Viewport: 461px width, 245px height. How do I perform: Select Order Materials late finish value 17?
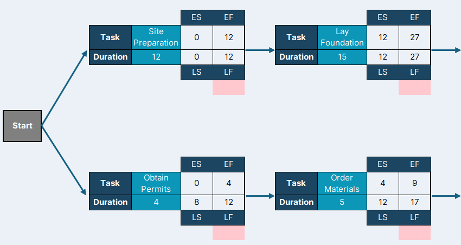pos(414,202)
